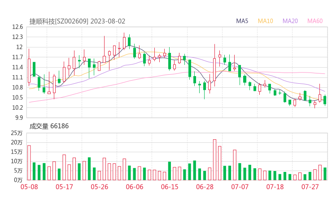Click the 06-15 date label

[170, 187]
